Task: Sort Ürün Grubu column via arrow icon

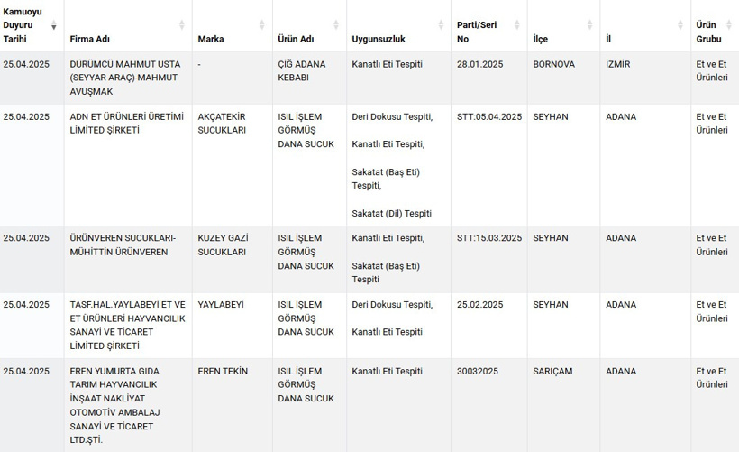Action: point(729,25)
